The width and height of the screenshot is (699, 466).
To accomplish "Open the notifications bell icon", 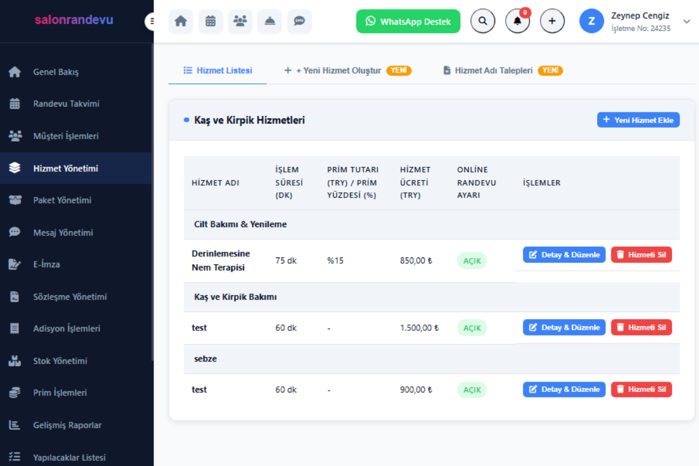I will 517,22.
